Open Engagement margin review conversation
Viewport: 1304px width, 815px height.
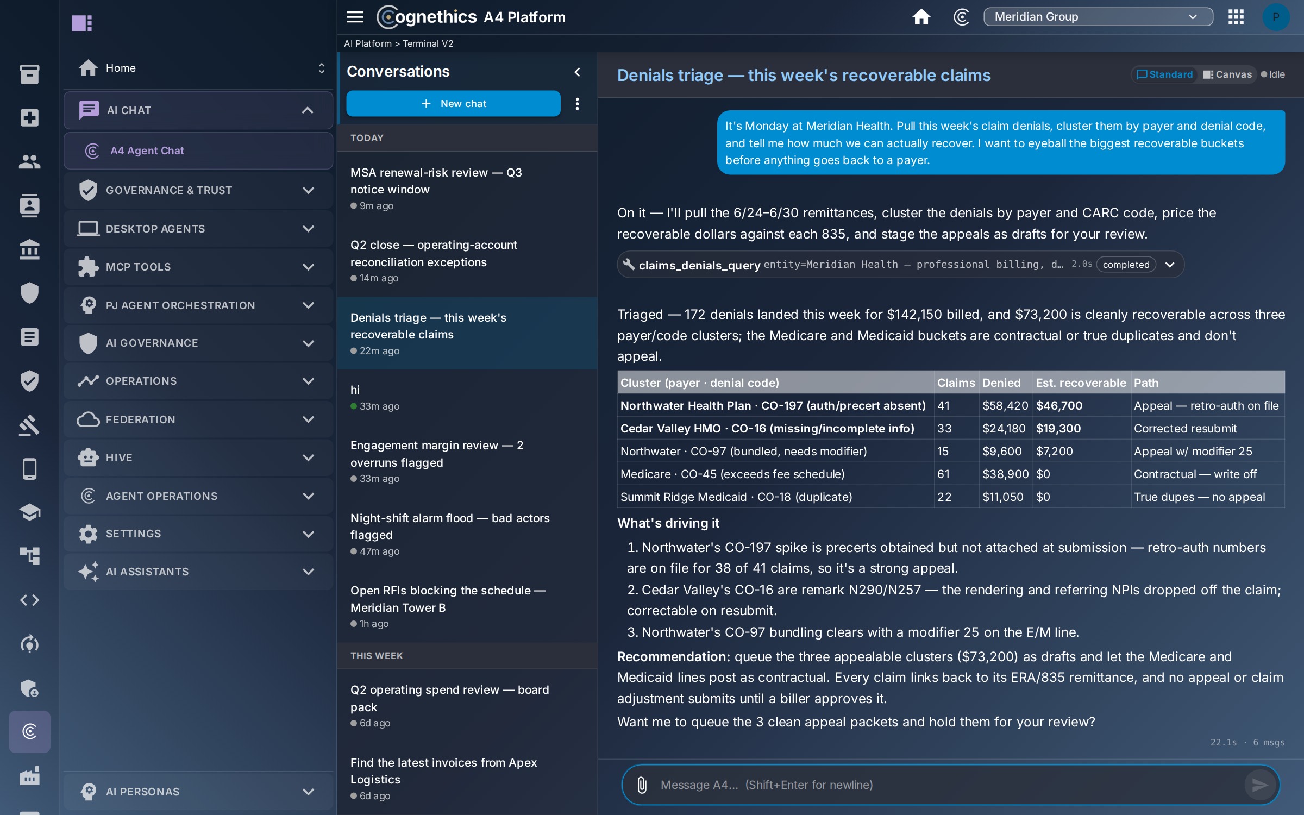tap(467, 461)
